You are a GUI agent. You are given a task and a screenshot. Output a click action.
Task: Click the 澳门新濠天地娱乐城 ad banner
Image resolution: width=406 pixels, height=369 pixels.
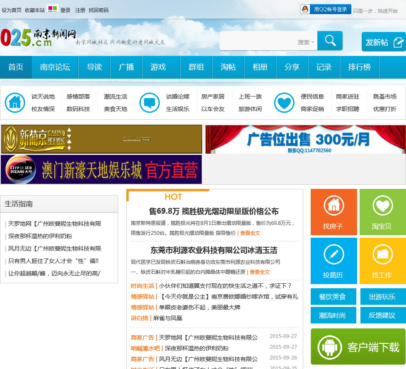coord(101,169)
